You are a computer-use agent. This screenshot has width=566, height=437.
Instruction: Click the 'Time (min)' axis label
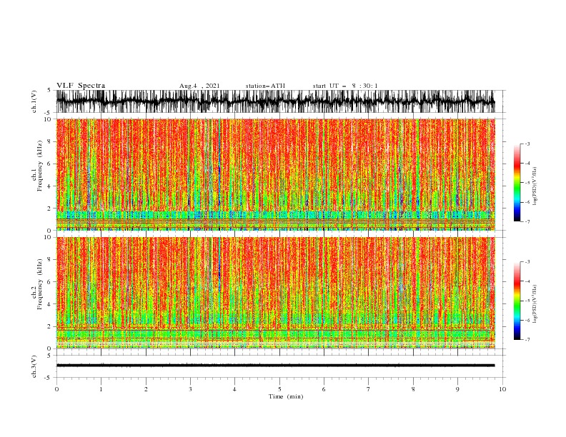(286, 396)
